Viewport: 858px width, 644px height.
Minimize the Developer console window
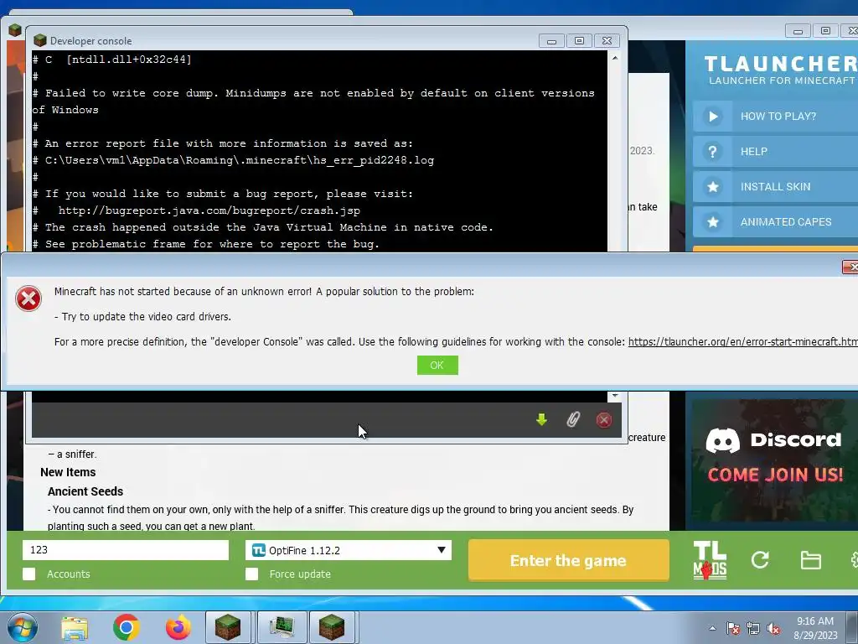click(x=551, y=40)
